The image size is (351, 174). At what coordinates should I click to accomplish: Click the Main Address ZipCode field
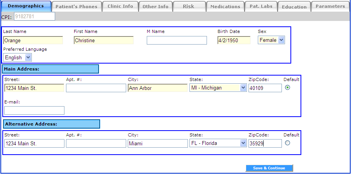(265, 88)
